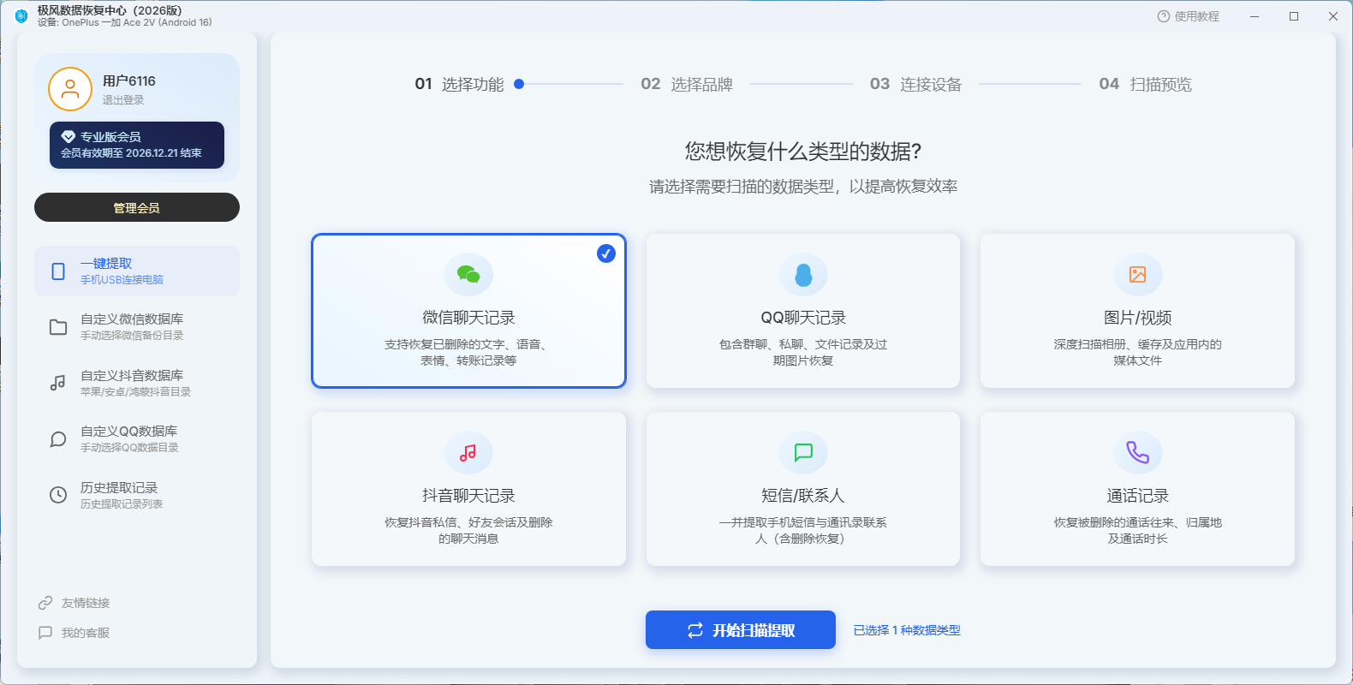This screenshot has width=1353, height=685.
Task: Select the 抖音聊天记录 card title
Action: [468, 496]
